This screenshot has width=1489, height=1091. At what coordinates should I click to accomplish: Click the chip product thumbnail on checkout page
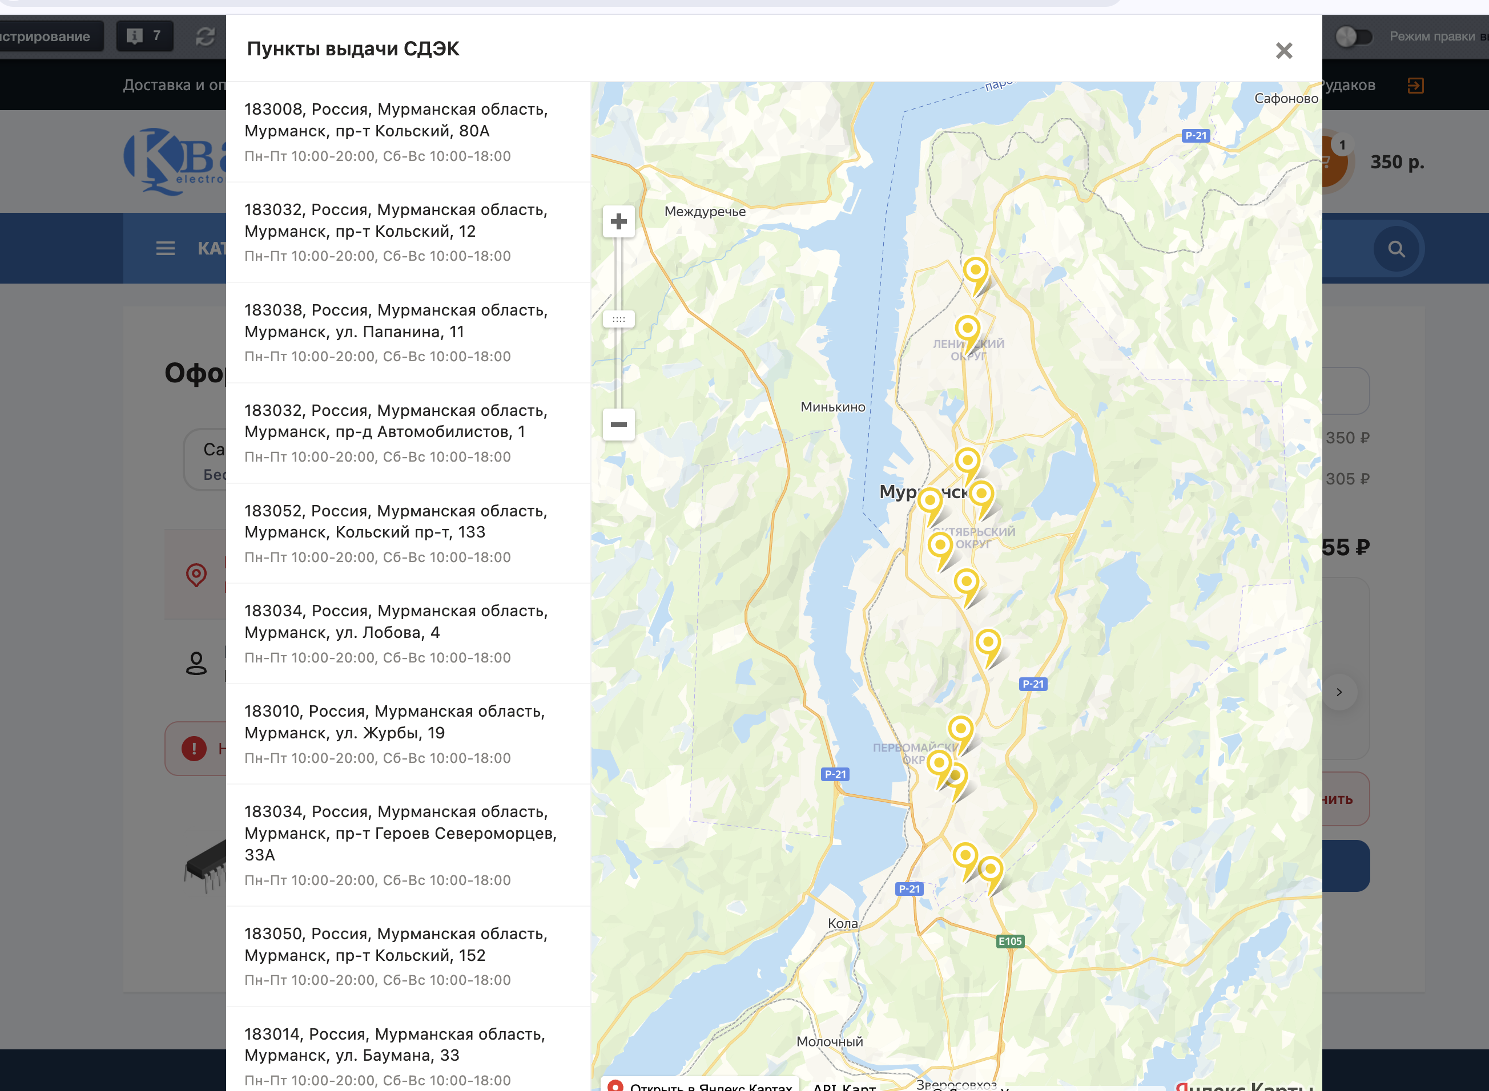(x=206, y=865)
